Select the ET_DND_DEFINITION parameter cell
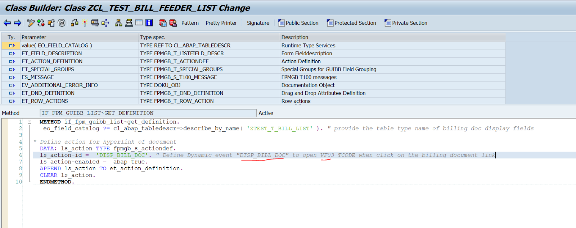Screen dimensions: 576x228 pos(80,93)
